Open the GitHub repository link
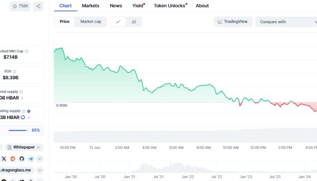The width and height of the screenshot is (317, 181). point(21,159)
